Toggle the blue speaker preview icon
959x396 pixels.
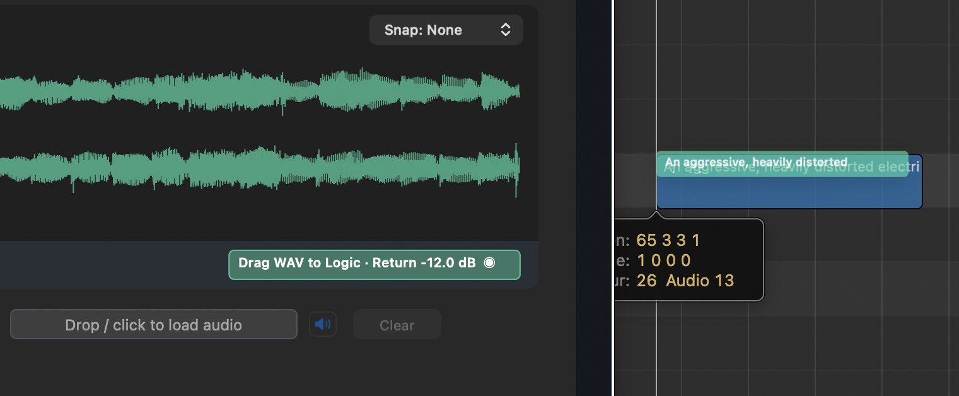point(323,325)
